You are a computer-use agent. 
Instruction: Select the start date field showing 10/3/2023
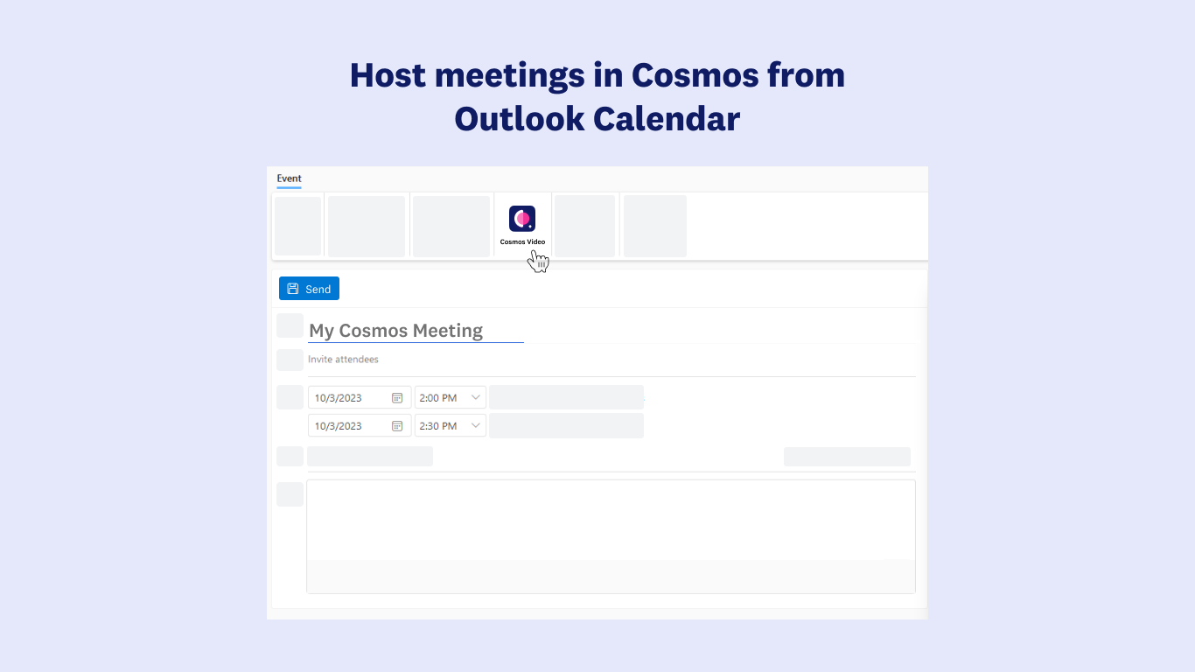click(348, 397)
